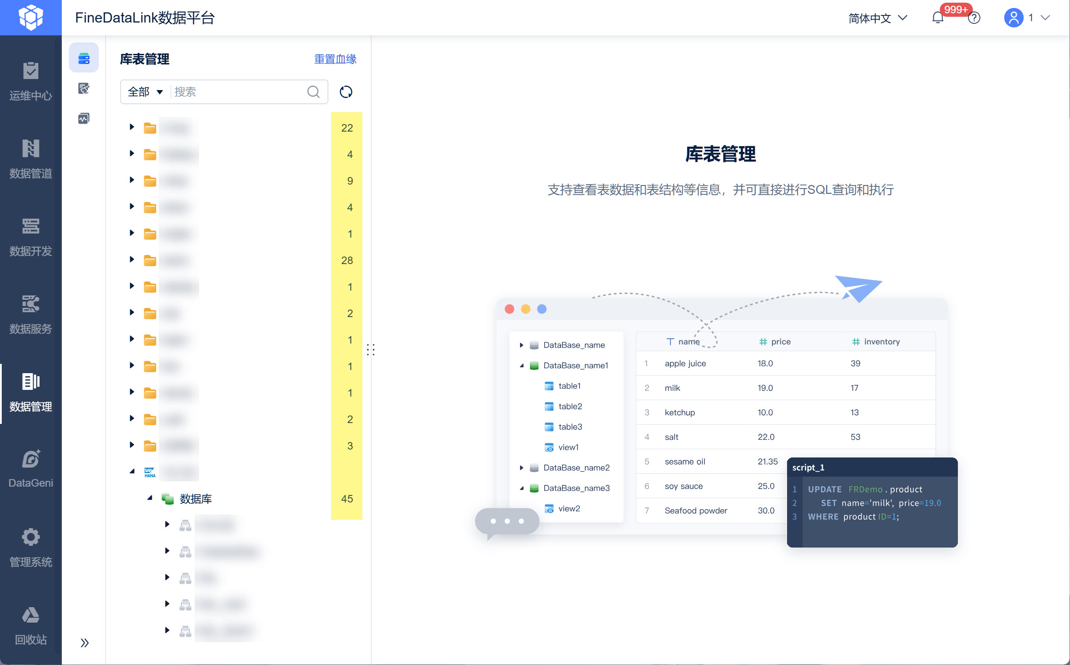Click the 搜索 search input field

pos(238,92)
